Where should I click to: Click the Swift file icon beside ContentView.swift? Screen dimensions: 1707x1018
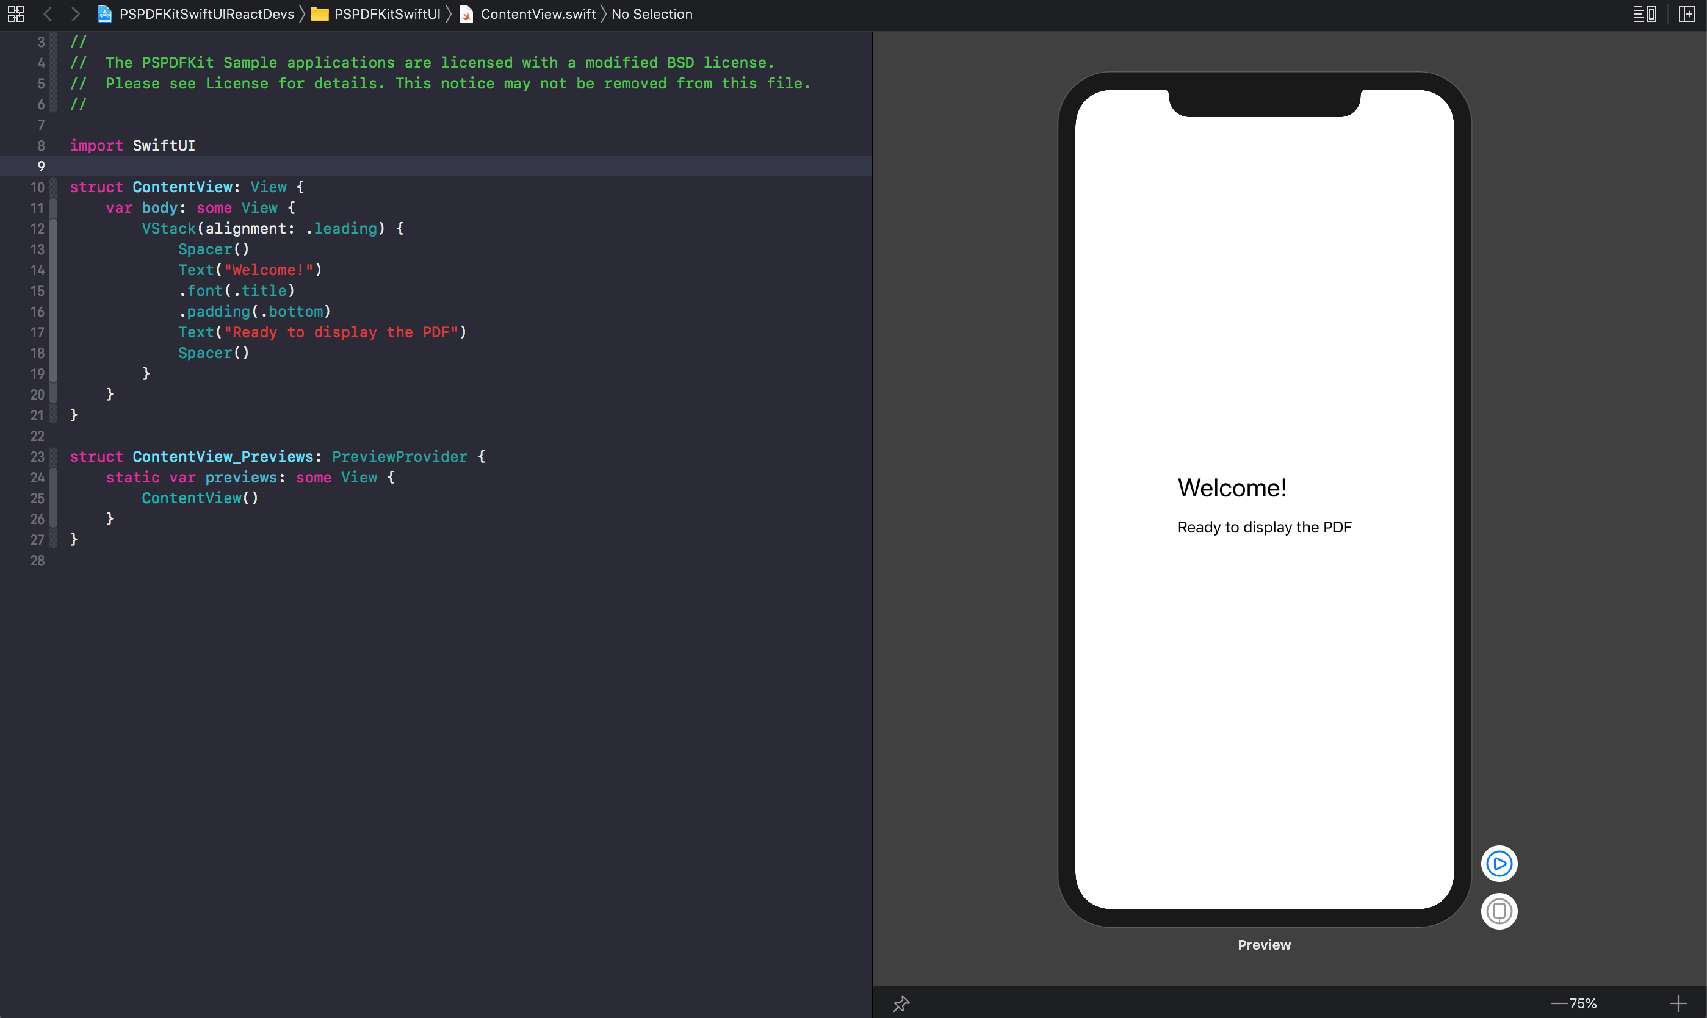click(466, 13)
